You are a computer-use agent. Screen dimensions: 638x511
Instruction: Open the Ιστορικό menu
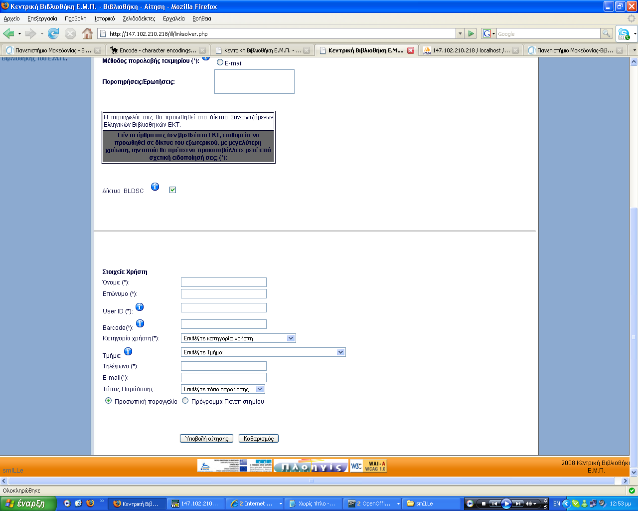click(104, 18)
